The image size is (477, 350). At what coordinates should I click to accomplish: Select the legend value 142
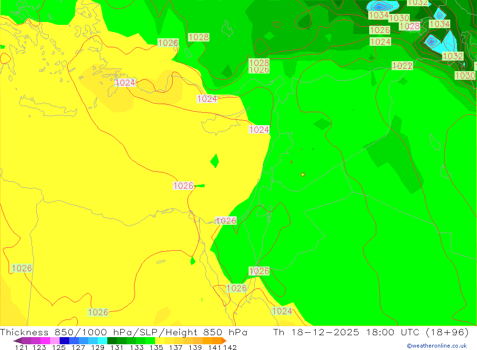pos(230,347)
